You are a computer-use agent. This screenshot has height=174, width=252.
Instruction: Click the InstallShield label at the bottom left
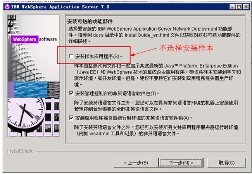(21, 151)
